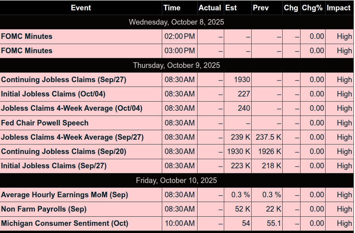This screenshot has height=233, width=355.
Task: Open Non Farm Payrolls (Sep) event
Action: 44,209
